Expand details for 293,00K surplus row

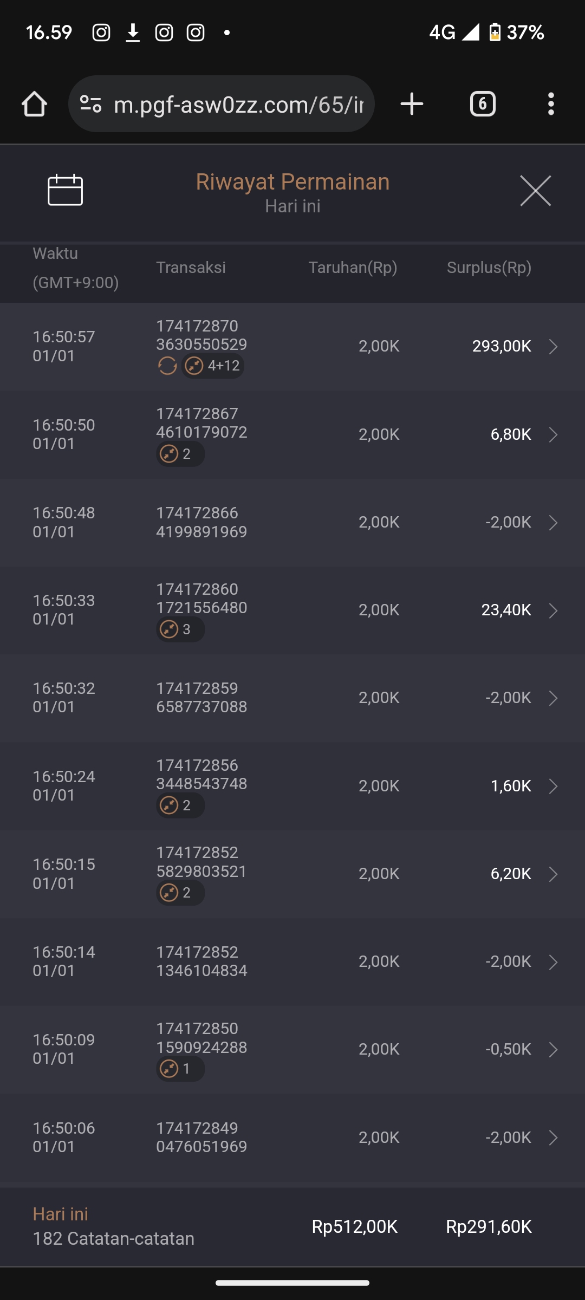click(x=553, y=347)
